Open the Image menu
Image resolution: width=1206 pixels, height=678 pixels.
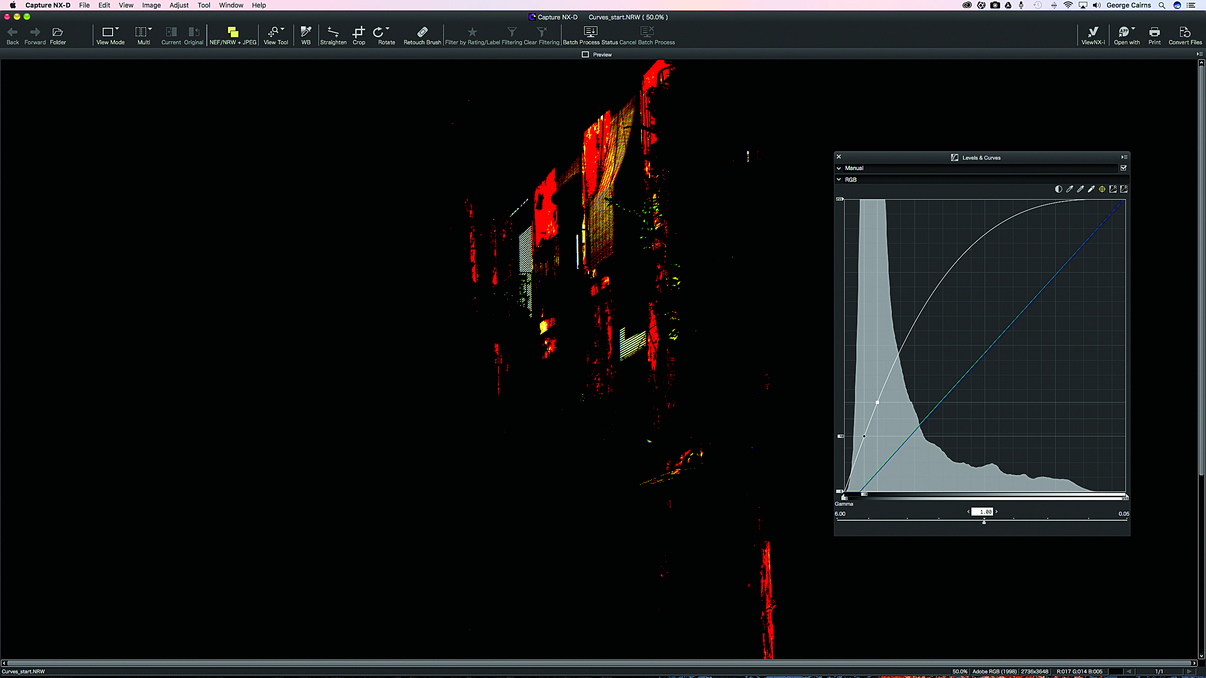coord(151,5)
